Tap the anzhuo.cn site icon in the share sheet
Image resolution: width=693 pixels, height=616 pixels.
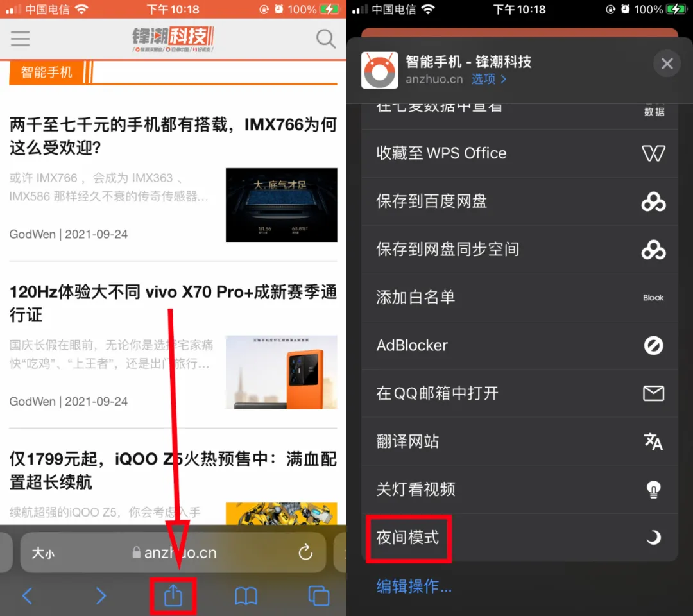(x=379, y=70)
